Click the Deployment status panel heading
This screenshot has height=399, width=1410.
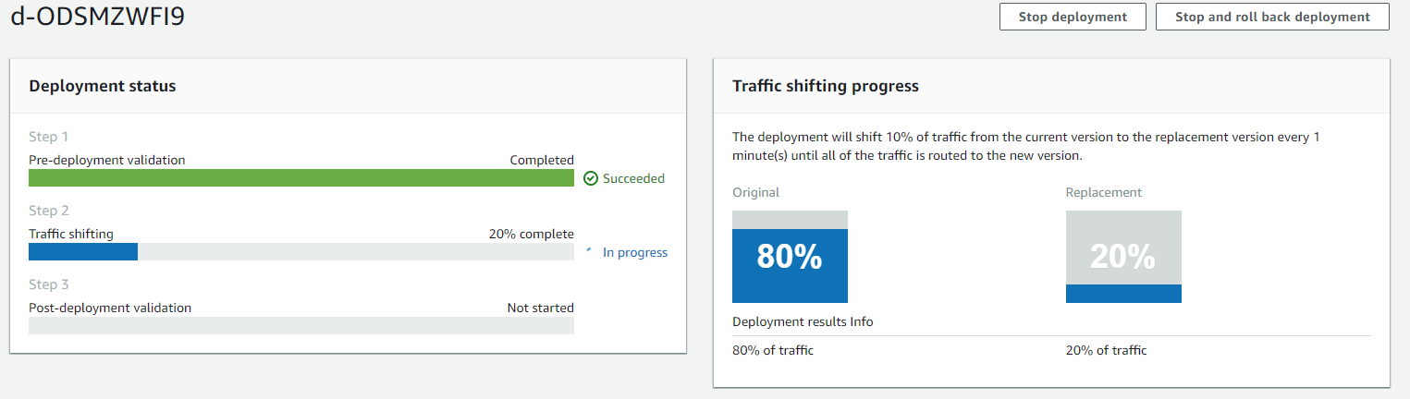click(103, 86)
